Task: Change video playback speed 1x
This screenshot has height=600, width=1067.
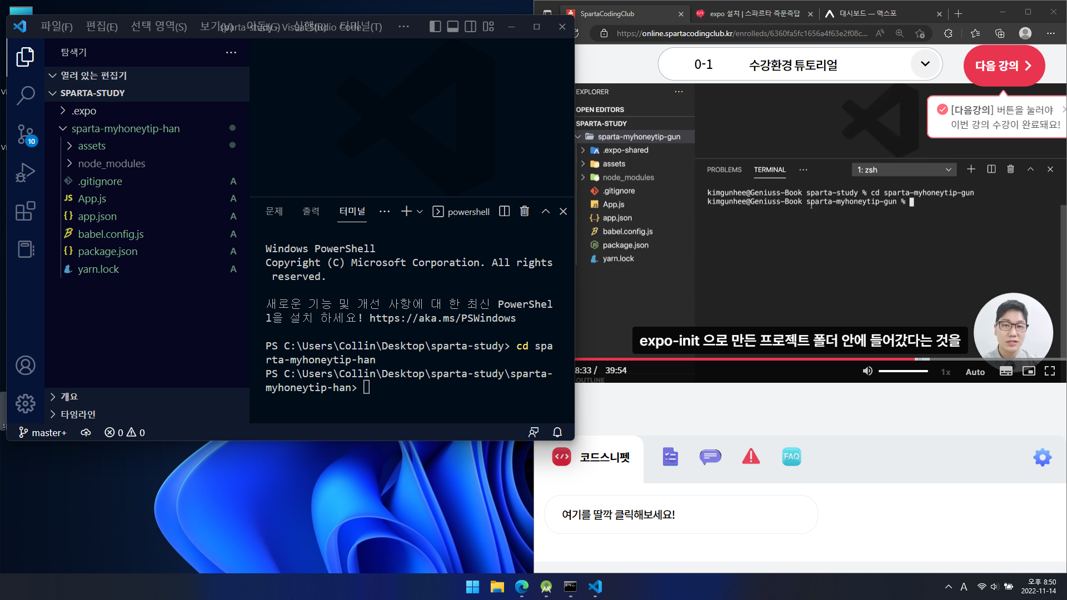Action: click(x=945, y=372)
